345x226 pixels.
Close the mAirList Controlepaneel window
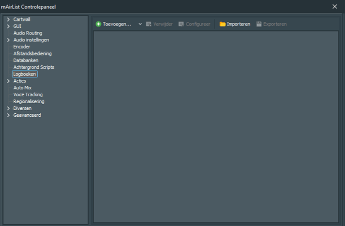[334, 6]
